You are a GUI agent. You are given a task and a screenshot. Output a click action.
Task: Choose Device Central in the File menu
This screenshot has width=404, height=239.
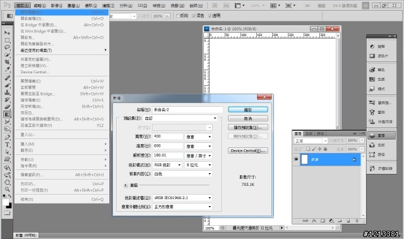tap(62, 72)
